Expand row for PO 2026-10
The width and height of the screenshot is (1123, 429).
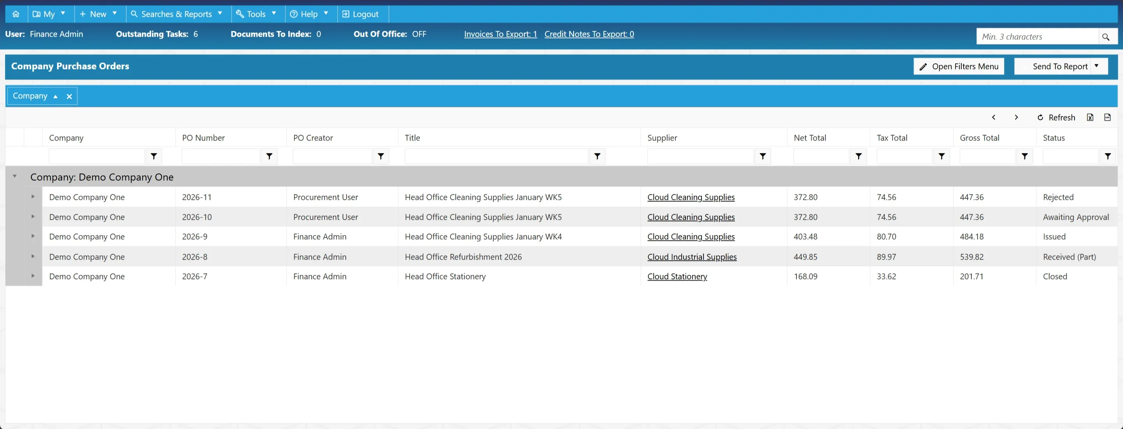[33, 217]
